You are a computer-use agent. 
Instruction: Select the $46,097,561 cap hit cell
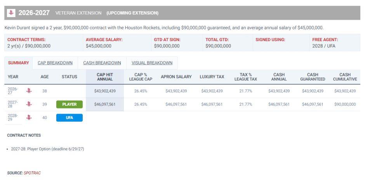(x=105, y=104)
